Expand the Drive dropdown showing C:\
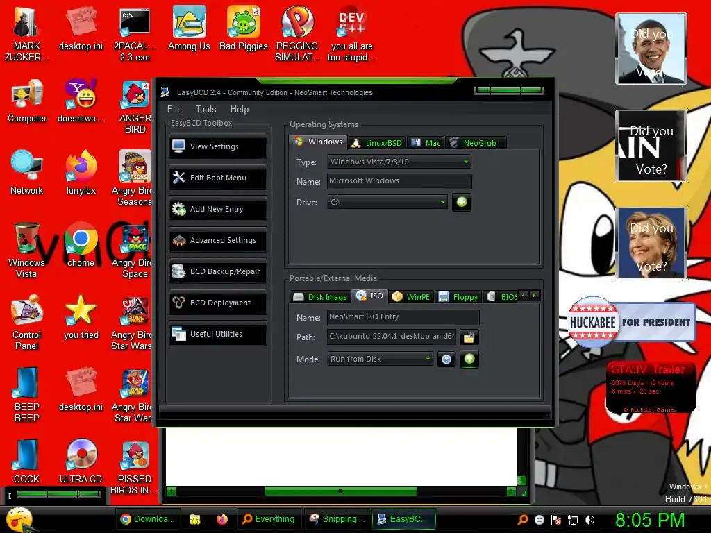The height and width of the screenshot is (533, 711). coord(387,202)
